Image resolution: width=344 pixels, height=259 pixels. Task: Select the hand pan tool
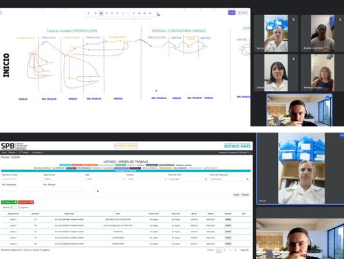click(x=96, y=13)
